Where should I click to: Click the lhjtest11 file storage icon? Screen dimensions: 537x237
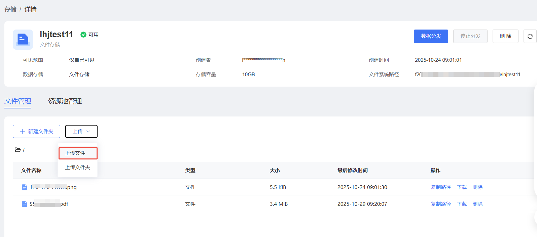tap(23, 39)
